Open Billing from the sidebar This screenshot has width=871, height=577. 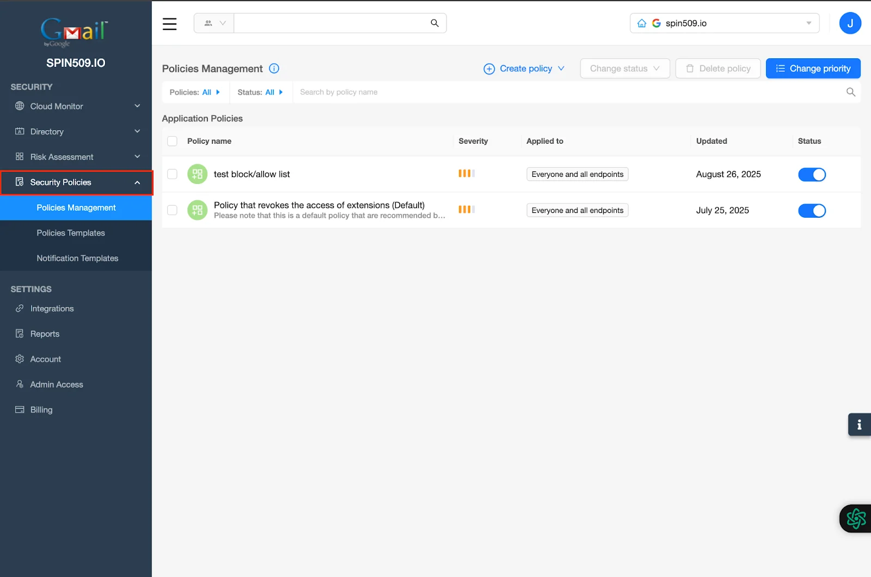[41, 409]
